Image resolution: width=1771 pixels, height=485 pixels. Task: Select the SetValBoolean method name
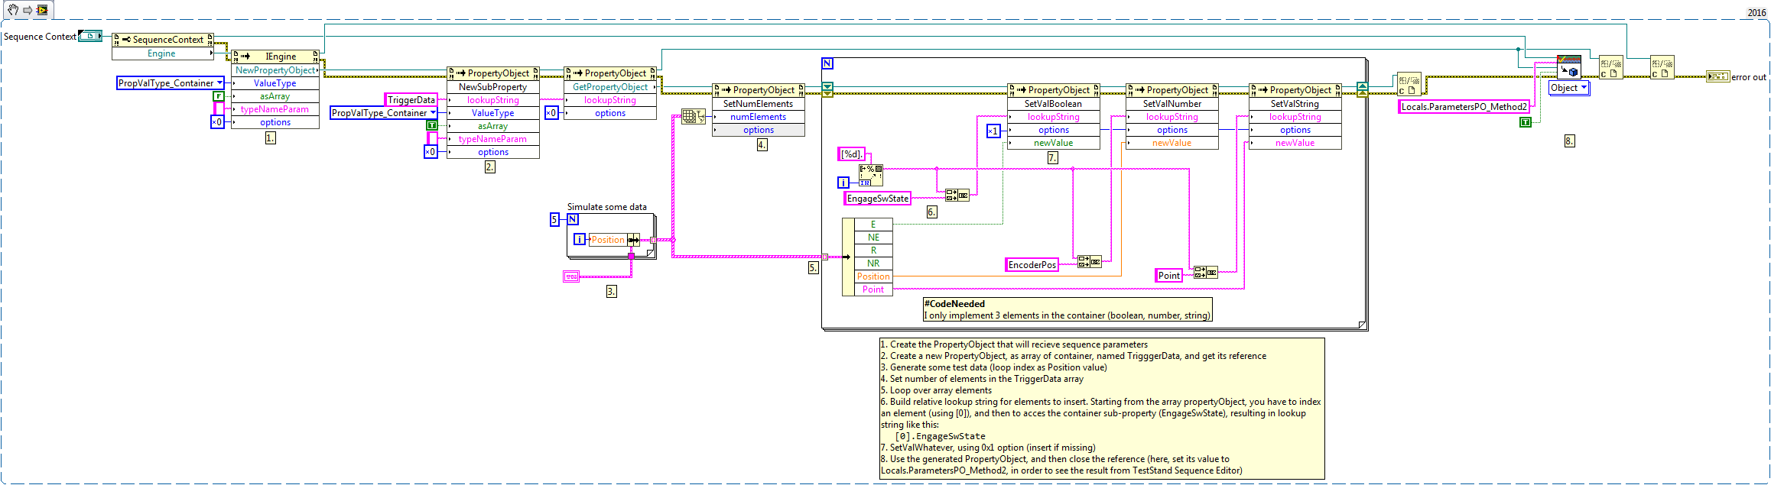[1053, 104]
